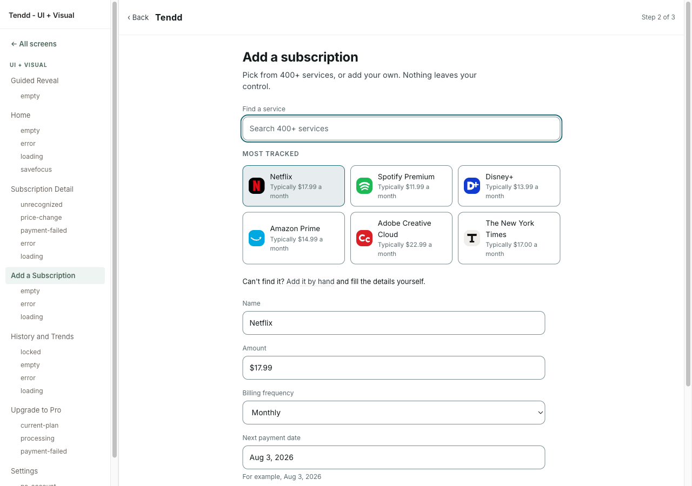Screen dimensions: 692x486
Task: Click the 'For example, Aug 3, 2026' hint
Action: coord(282,477)
